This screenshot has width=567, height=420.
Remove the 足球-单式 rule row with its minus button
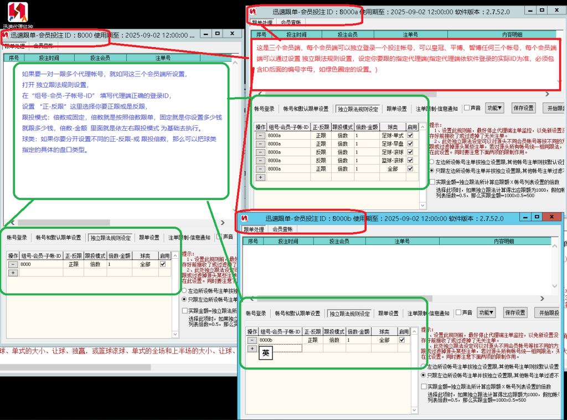click(x=260, y=136)
